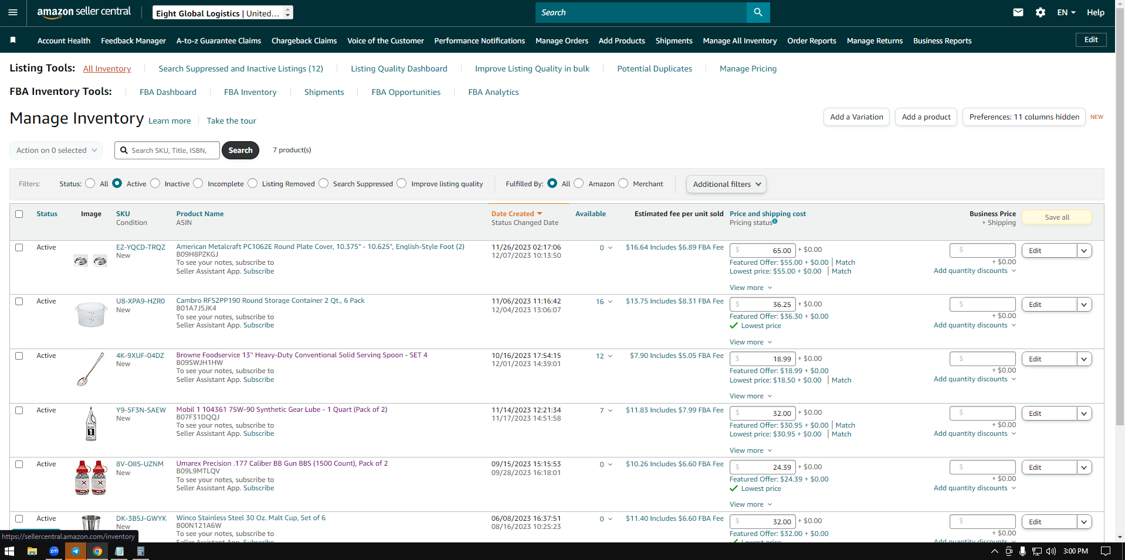
Task: Open the Umarex BB Gun BBS product image
Action: [91, 477]
